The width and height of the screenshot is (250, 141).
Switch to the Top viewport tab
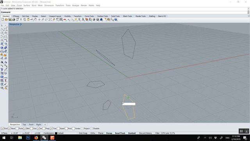tap(24, 125)
